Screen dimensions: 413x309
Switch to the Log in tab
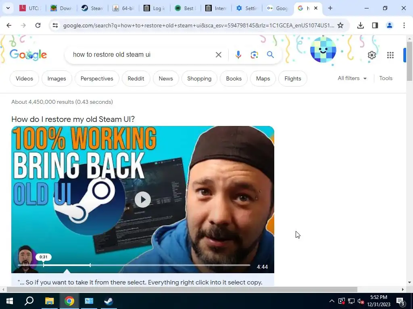click(x=154, y=8)
